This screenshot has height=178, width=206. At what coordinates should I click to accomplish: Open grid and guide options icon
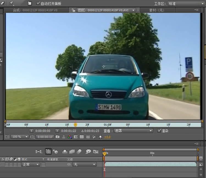click(x=32, y=137)
